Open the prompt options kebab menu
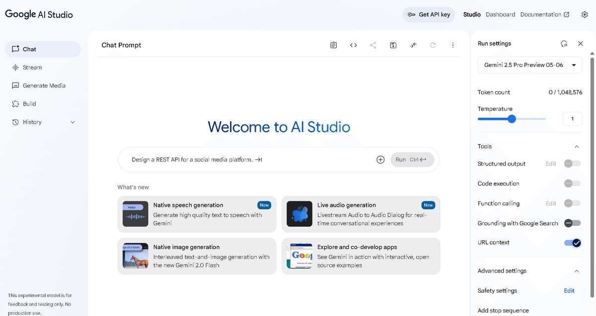Viewport: 596px width, 316px height. (x=452, y=45)
